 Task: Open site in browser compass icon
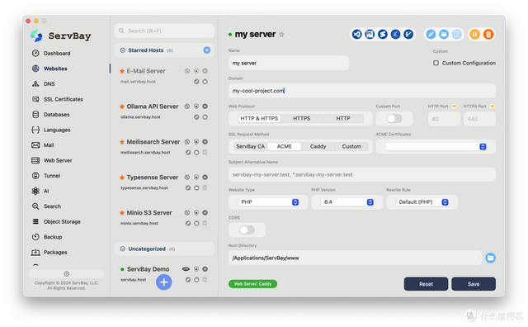(x=431, y=34)
